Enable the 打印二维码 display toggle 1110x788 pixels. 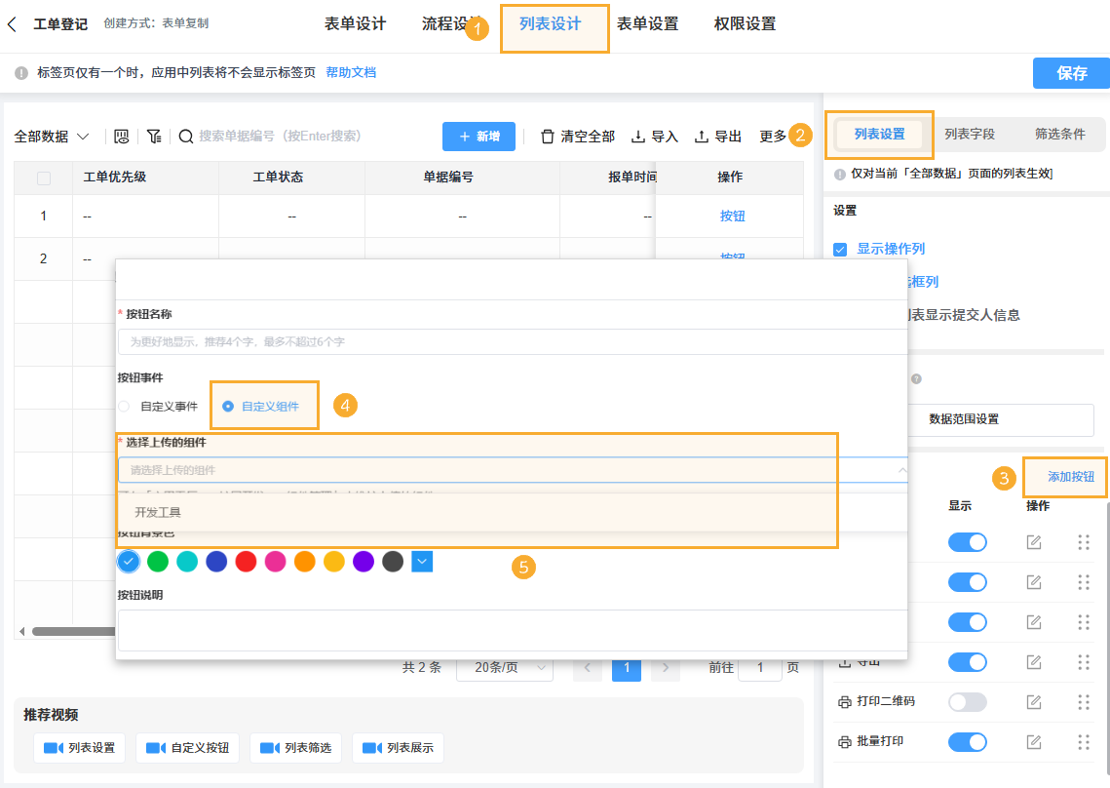pos(967,701)
